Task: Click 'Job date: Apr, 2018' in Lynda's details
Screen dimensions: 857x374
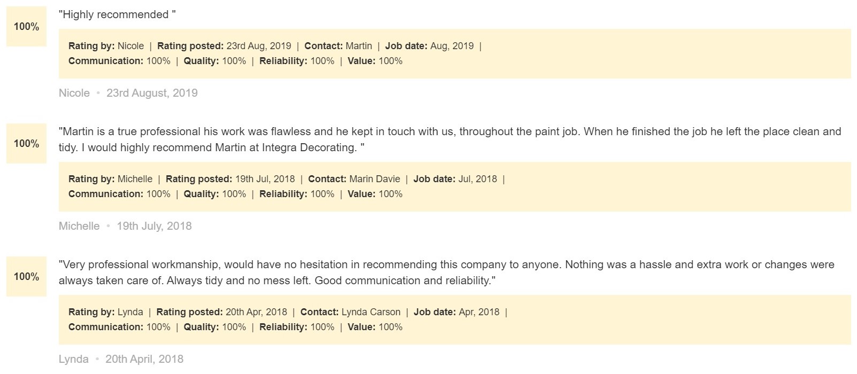Action: click(x=457, y=312)
